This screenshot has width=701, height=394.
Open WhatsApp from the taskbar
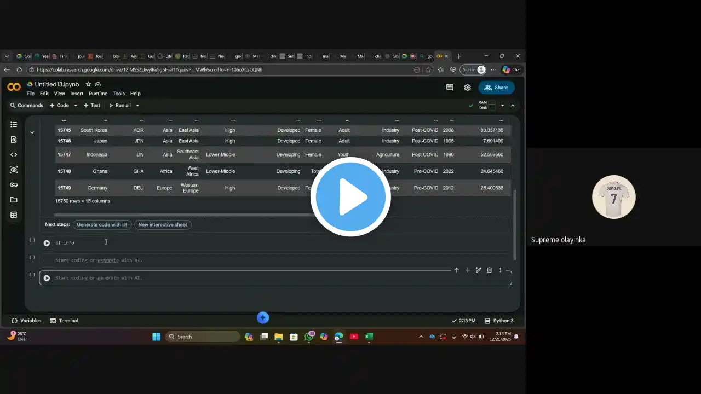coord(309,337)
